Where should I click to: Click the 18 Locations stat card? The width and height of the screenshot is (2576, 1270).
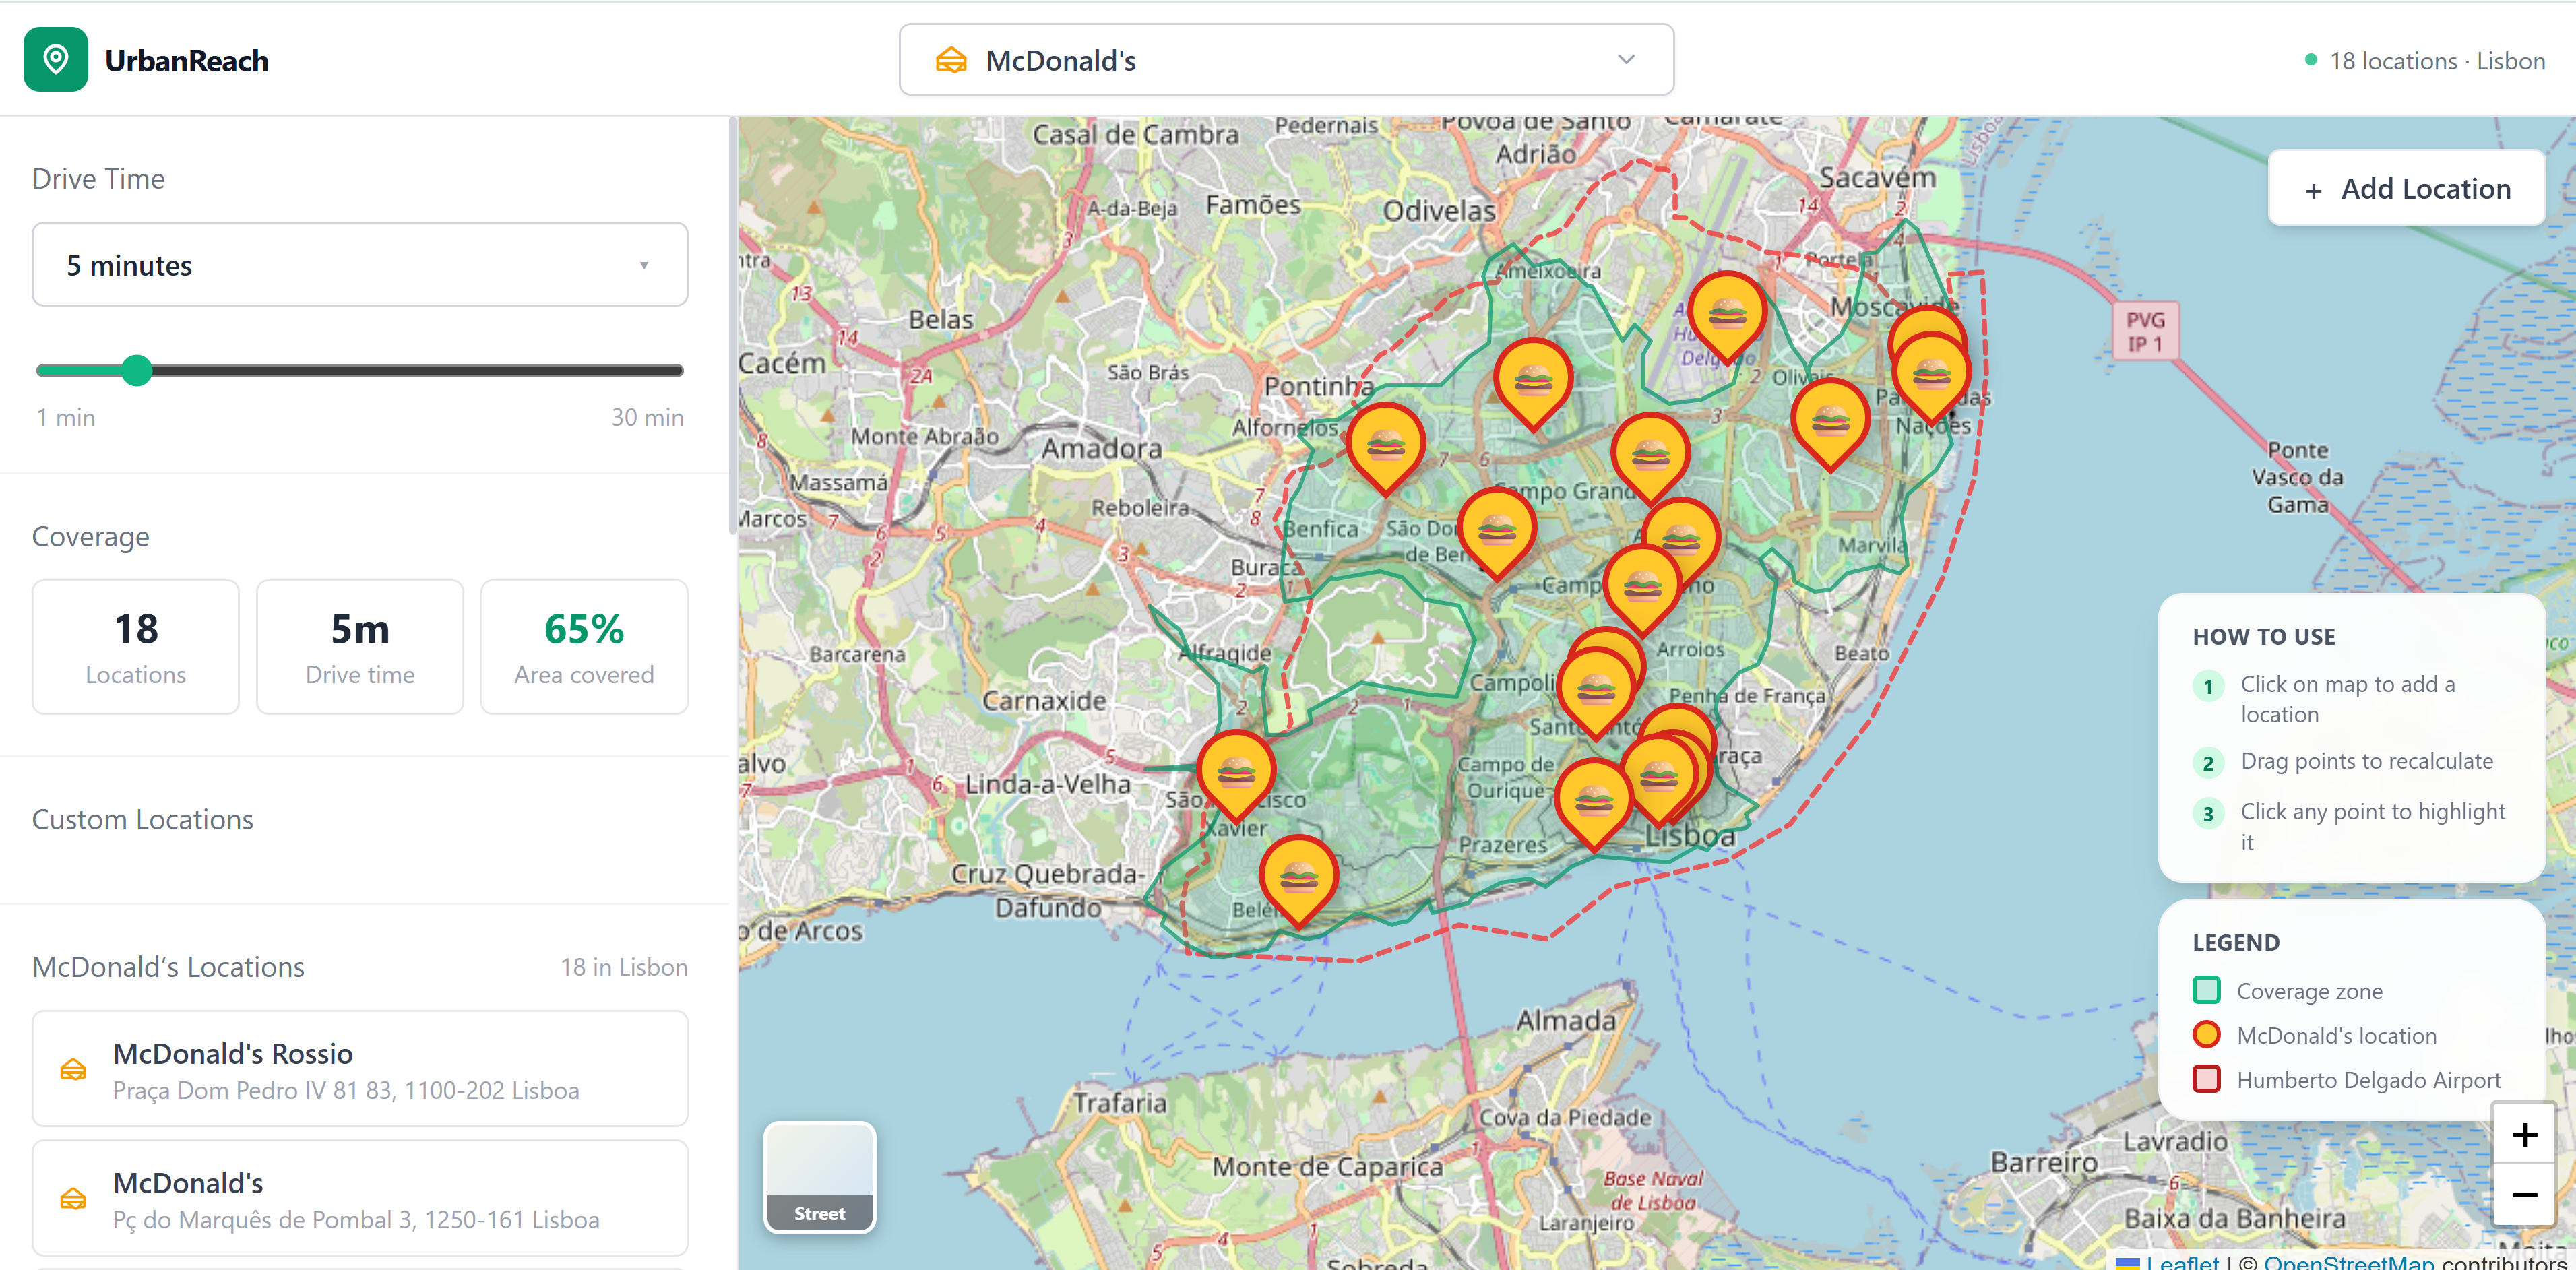pos(136,647)
